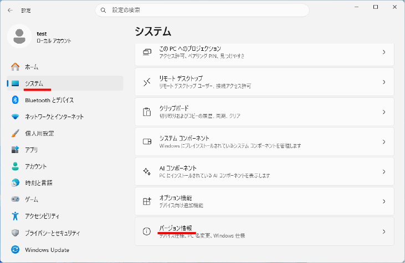Click the アプリ icon in sidebar

(16, 150)
